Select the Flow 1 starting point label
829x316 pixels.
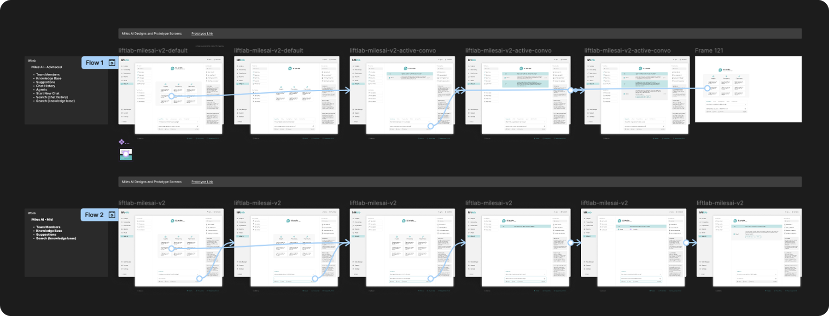[94, 63]
